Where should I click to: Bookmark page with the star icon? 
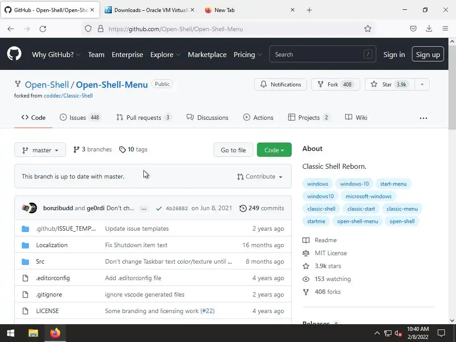367,28
